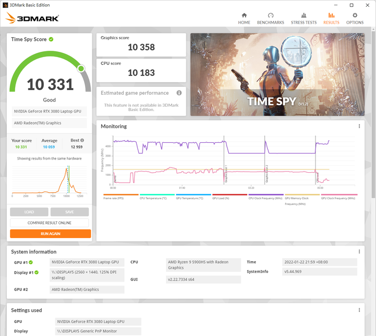
Task: Open the System information three-dot menu
Action: [359, 252]
